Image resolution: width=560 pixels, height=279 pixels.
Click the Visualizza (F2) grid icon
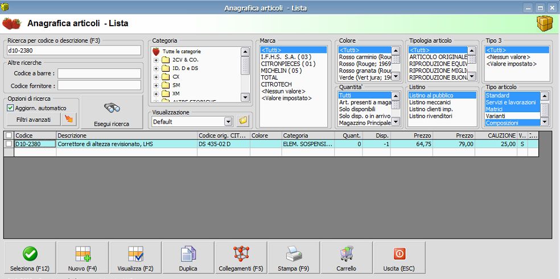(135, 254)
